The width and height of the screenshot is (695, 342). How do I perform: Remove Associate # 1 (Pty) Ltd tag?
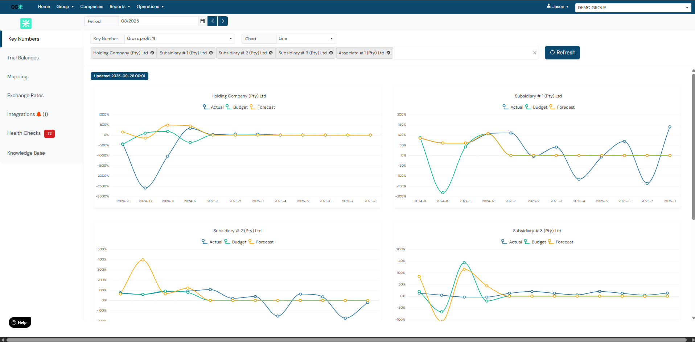[388, 53]
